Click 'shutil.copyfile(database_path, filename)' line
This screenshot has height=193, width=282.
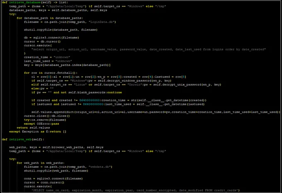point(61,30)
